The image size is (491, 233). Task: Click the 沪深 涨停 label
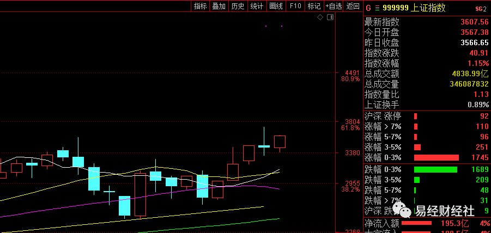pyautogui.click(x=383, y=116)
